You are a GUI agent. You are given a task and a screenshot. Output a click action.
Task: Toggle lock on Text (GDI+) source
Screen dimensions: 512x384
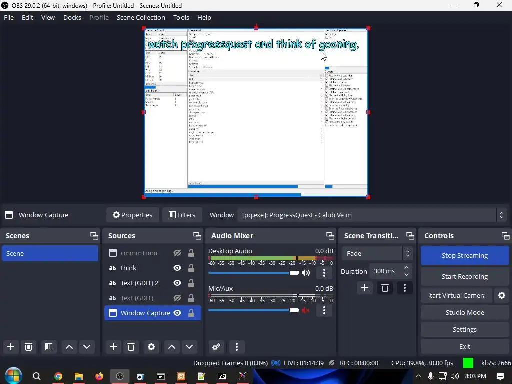(191, 298)
